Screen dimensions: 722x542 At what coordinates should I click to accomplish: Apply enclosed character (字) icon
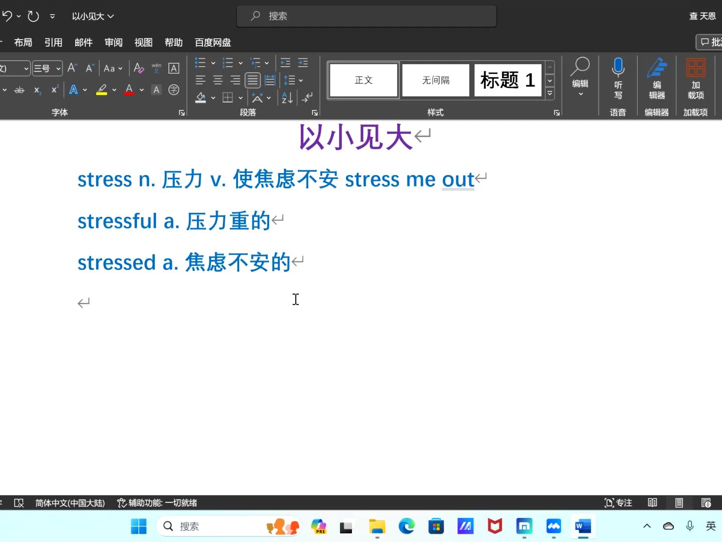click(174, 90)
